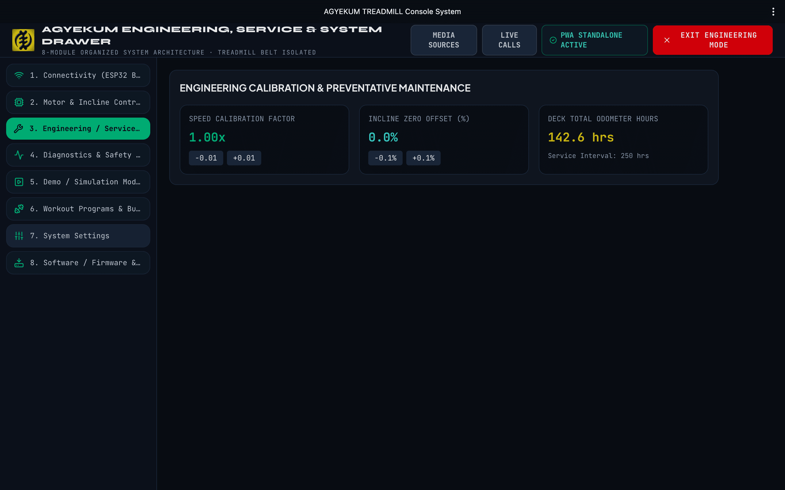The image size is (785, 490).
Task: Click the wrench icon in Engineering item
Action: tap(18, 129)
